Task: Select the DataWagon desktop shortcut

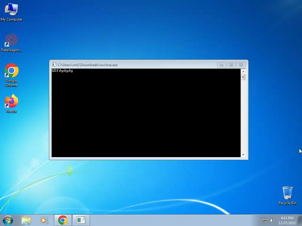Action: (x=12, y=43)
